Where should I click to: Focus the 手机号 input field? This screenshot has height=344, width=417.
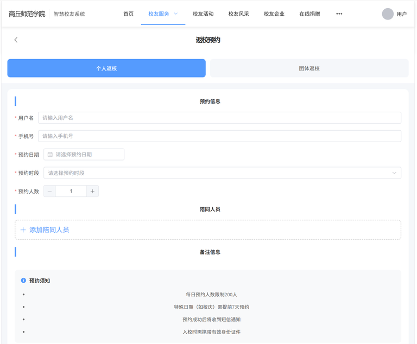pyautogui.click(x=220, y=136)
